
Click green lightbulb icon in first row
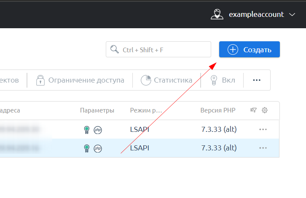point(87,130)
